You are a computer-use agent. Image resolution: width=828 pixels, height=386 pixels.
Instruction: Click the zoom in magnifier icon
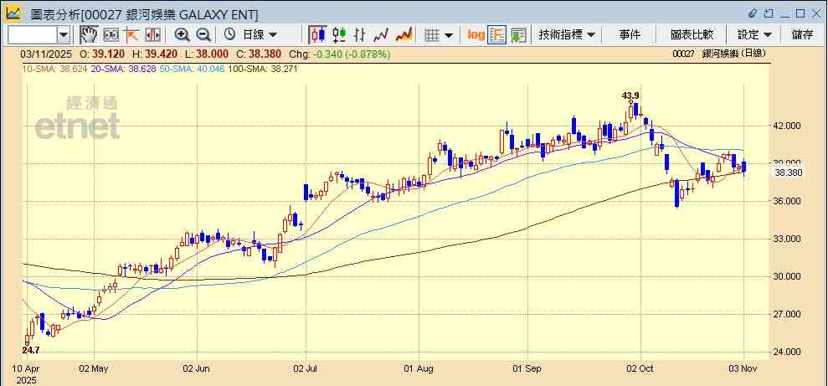[182, 34]
